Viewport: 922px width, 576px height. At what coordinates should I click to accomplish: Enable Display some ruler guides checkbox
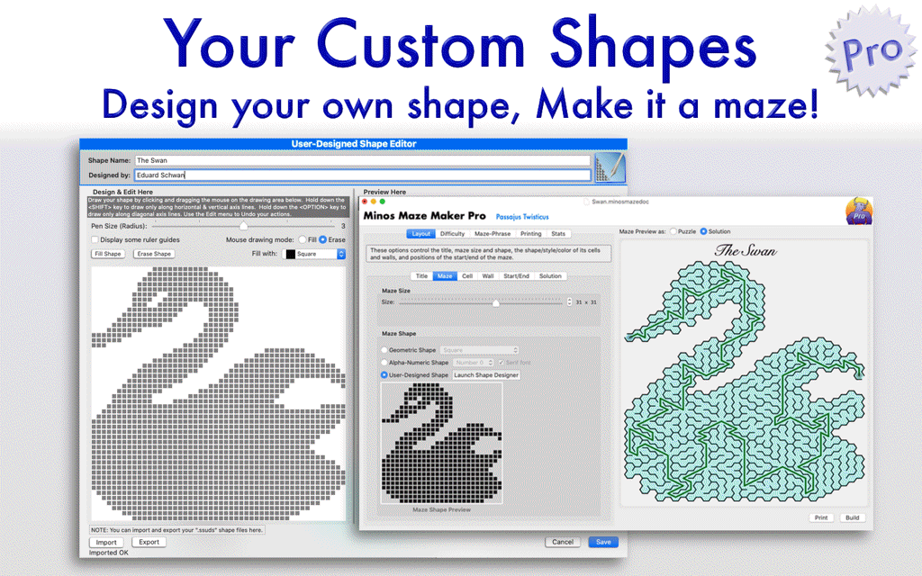(95, 240)
